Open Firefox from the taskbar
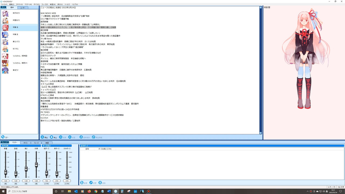This screenshot has width=345, height=194. [89, 191]
